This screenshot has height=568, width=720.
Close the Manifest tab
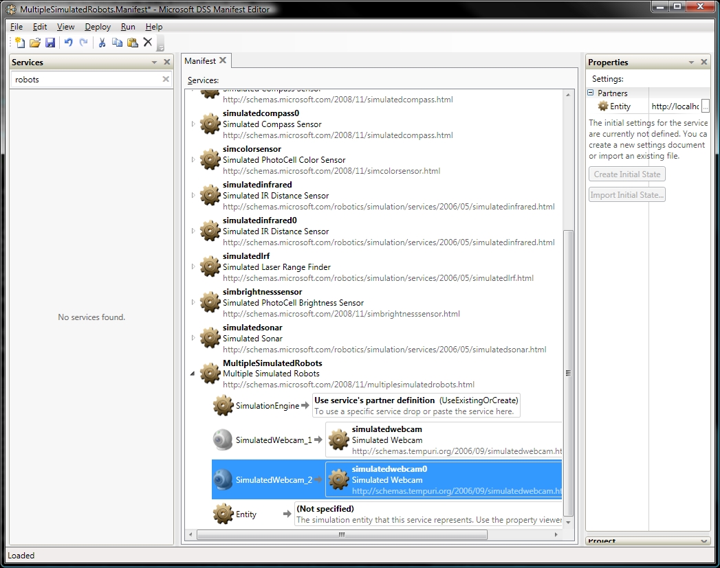pos(223,60)
